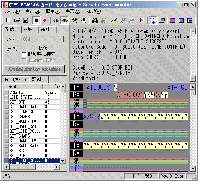Screen dimensions: 198x181
Task: Click event list left scroll arrow
Action: point(6,167)
